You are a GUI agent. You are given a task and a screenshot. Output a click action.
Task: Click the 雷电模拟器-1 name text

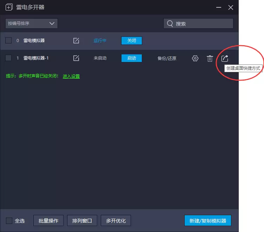tap(36, 58)
